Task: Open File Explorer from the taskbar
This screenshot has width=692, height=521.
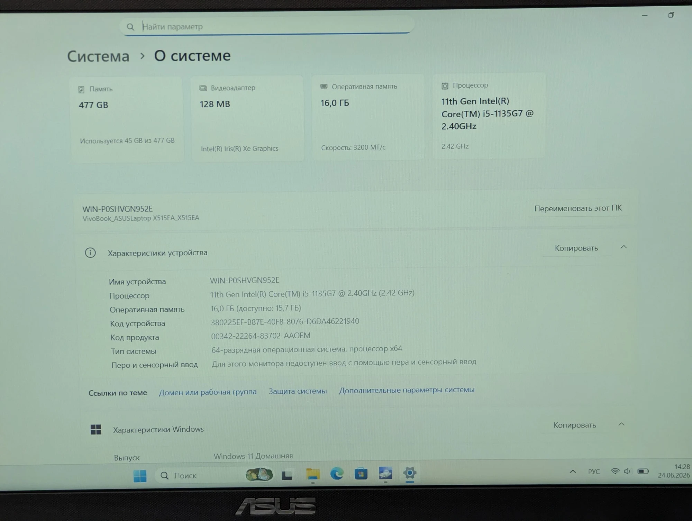Action: [x=313, y=474]
